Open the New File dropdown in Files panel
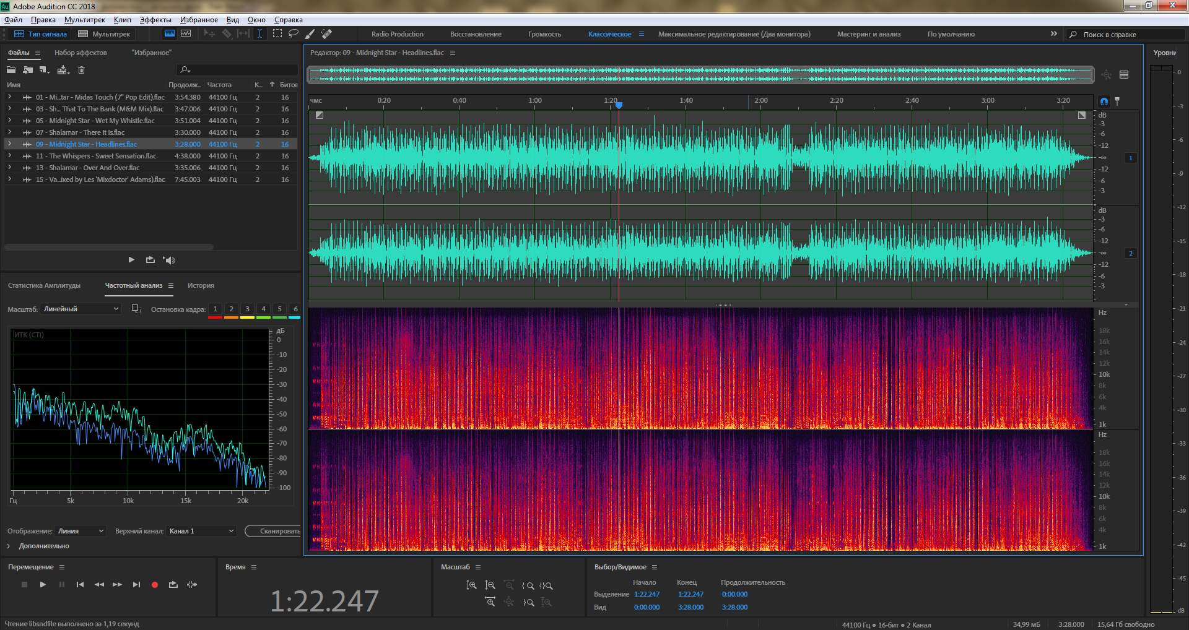 pyautogui.click(x=45, y=70)
